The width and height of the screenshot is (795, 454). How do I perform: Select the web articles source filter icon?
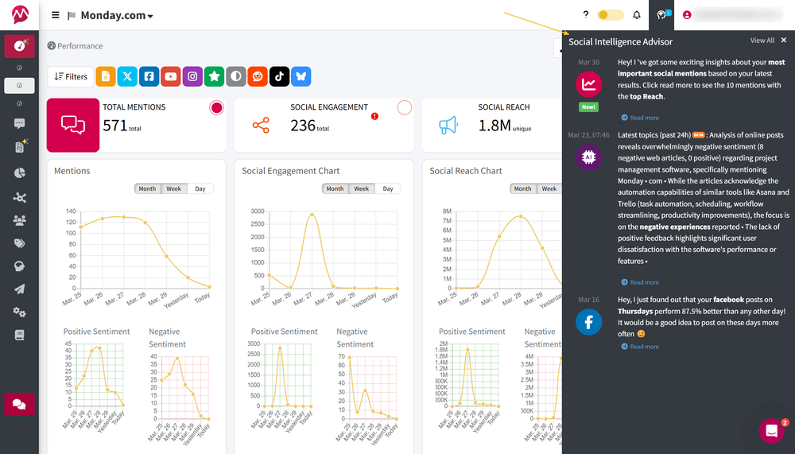point(106,76)
